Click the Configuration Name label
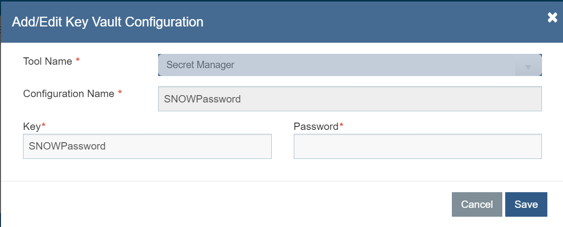The image size is (563, 227). point(69,94)
